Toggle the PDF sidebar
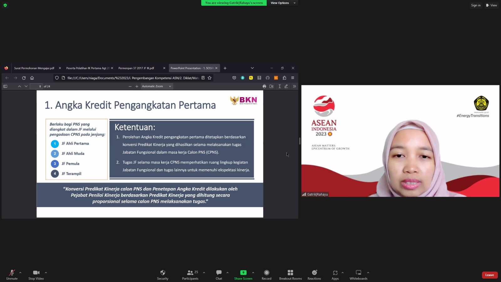The height and width of the screenshot is (282, 501). 5,86
